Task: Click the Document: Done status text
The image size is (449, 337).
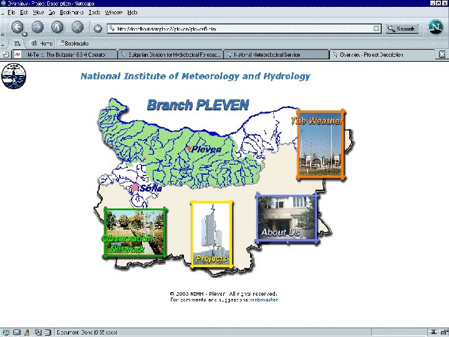Action: [87, 333]
